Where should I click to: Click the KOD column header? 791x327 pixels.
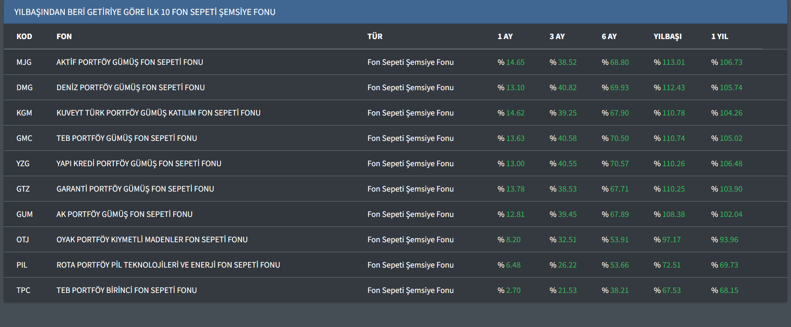[x=24, y=37]
